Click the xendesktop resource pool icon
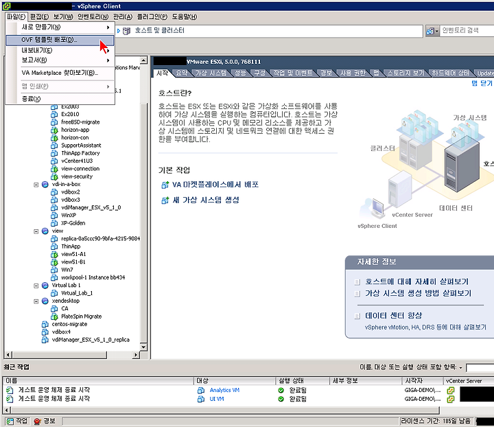The width and height of the screenshot is (494, 427). coord(45,301)
